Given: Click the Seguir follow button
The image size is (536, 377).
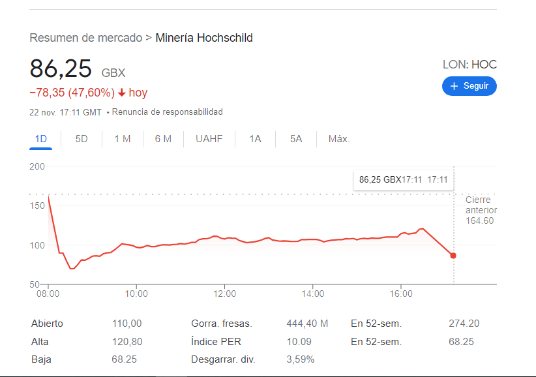Looking at the screenshot, I should pyautogui.click(x=469, y=86).
